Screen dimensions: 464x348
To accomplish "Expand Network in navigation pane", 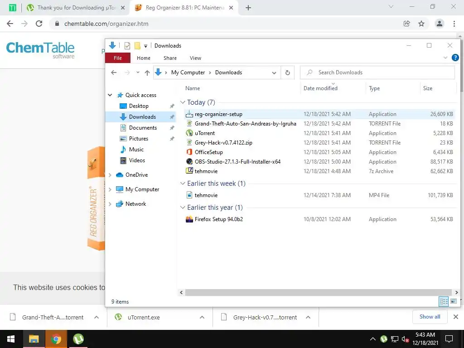I will 110,204.
